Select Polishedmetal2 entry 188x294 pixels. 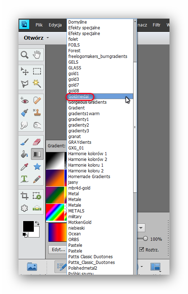tap(100, 268)
